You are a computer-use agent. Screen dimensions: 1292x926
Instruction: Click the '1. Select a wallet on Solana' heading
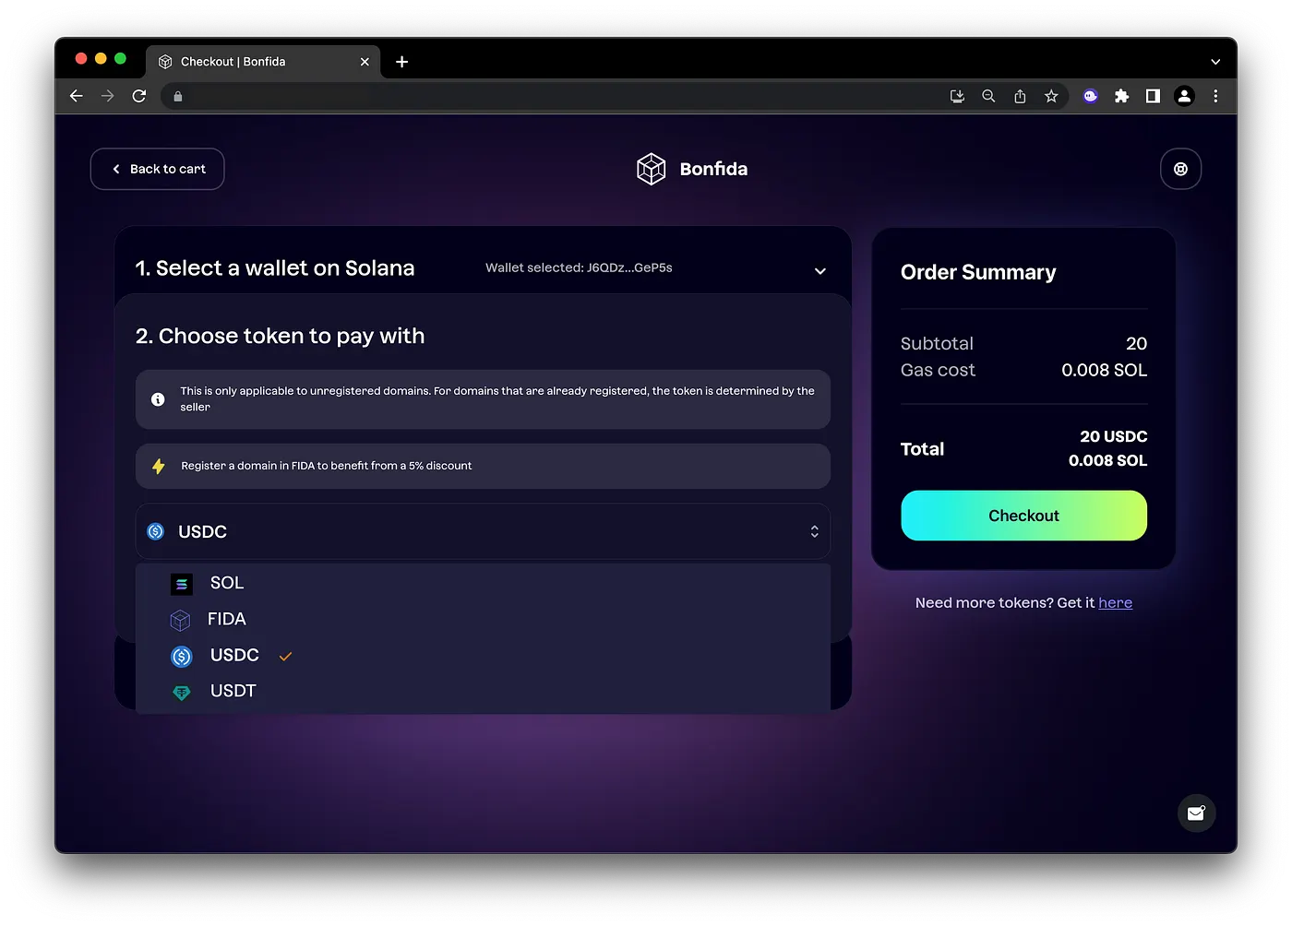pos(275,268)
